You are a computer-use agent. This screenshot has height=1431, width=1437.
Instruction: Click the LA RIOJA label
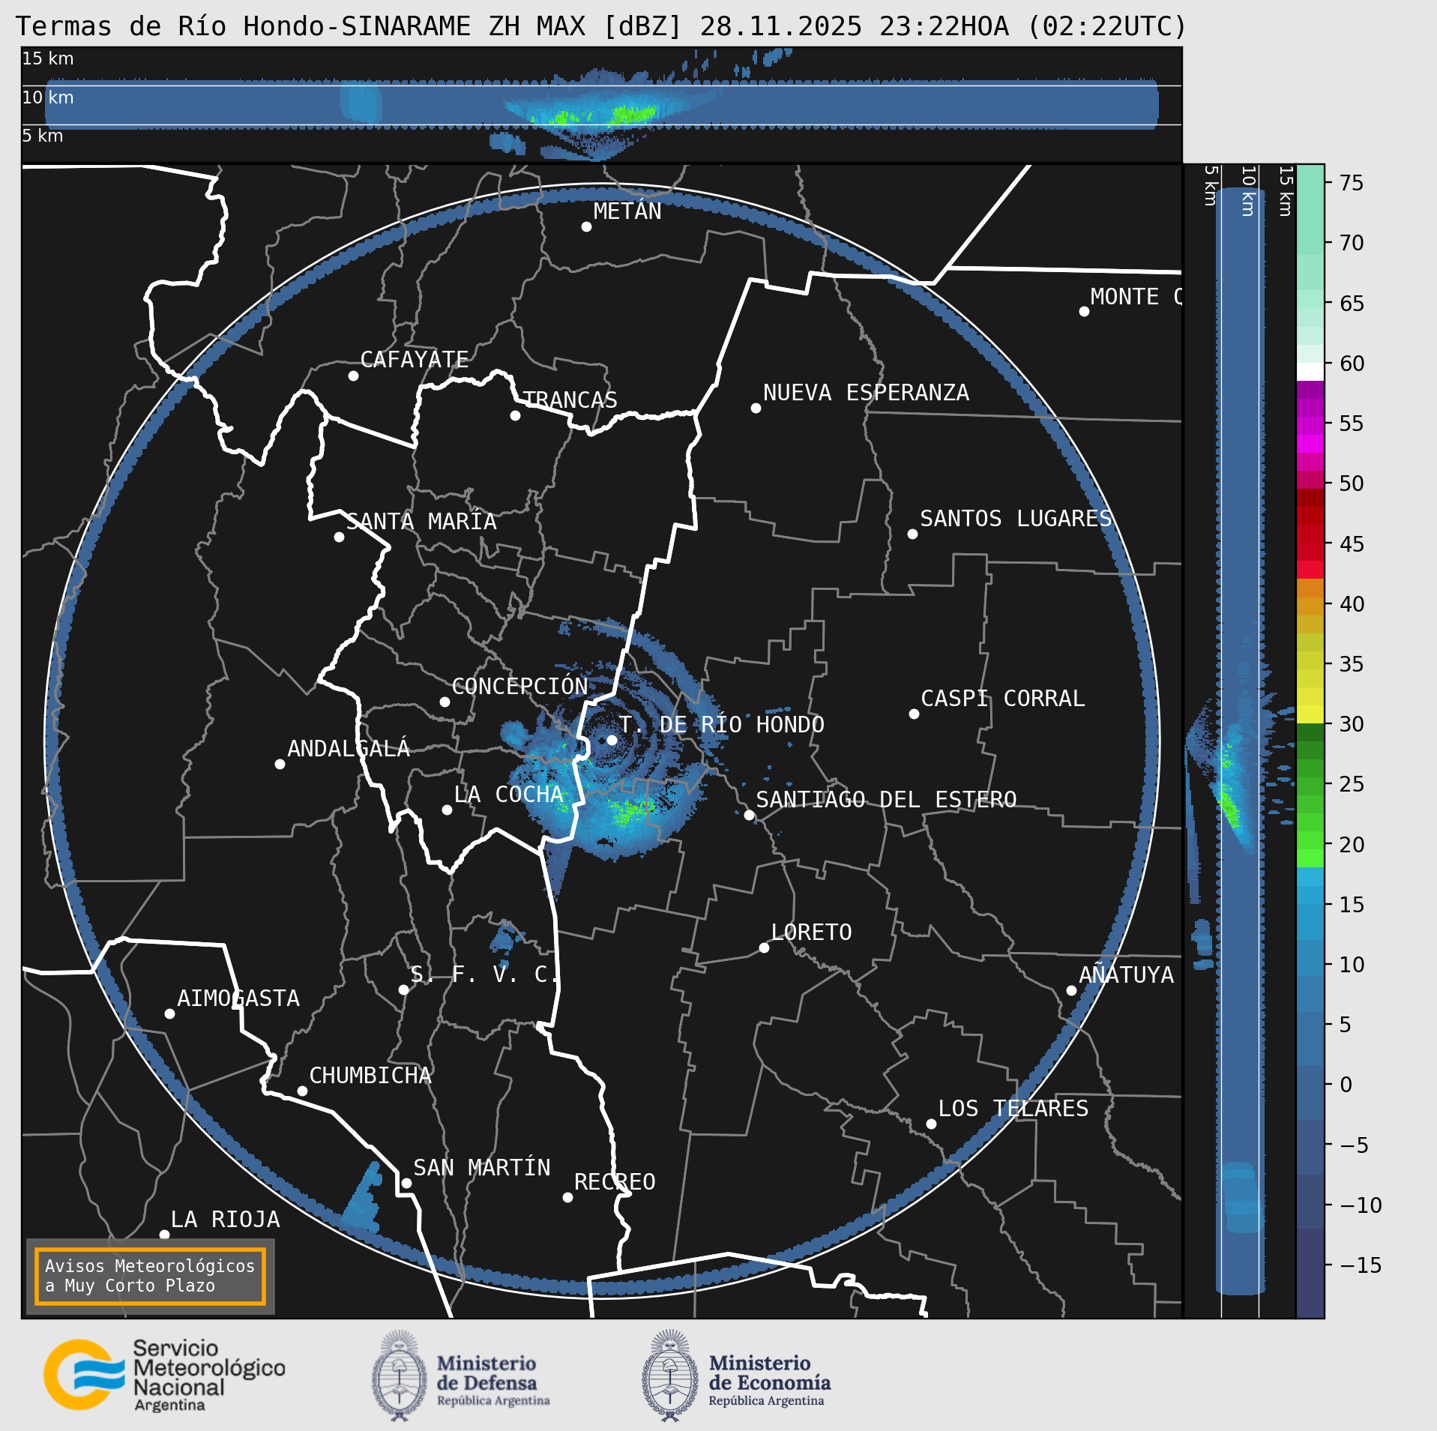pos(225,1220)
